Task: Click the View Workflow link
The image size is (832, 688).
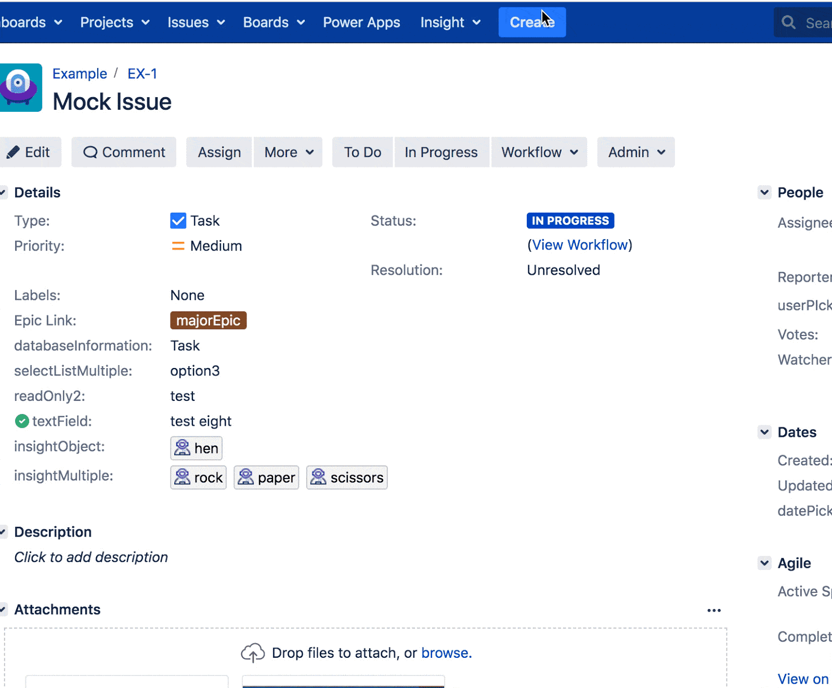Action: (x=579, y=244)
